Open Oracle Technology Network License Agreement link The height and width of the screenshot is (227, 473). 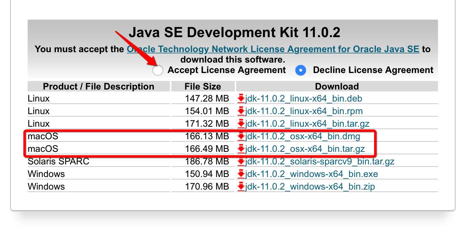(273, 49)
